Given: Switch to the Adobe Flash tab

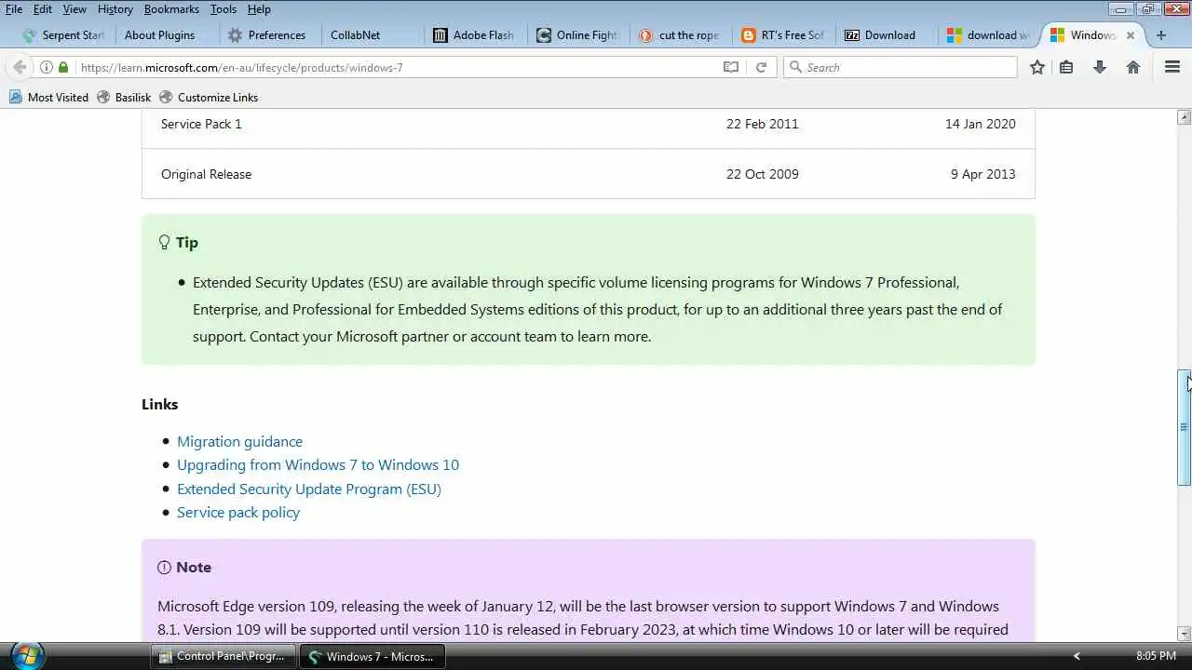Looking at the screenshot, I should pyautogui.click(x=475, y=35).
